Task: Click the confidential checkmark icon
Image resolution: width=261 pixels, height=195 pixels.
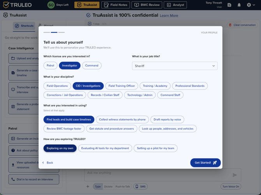Action: 88,15
